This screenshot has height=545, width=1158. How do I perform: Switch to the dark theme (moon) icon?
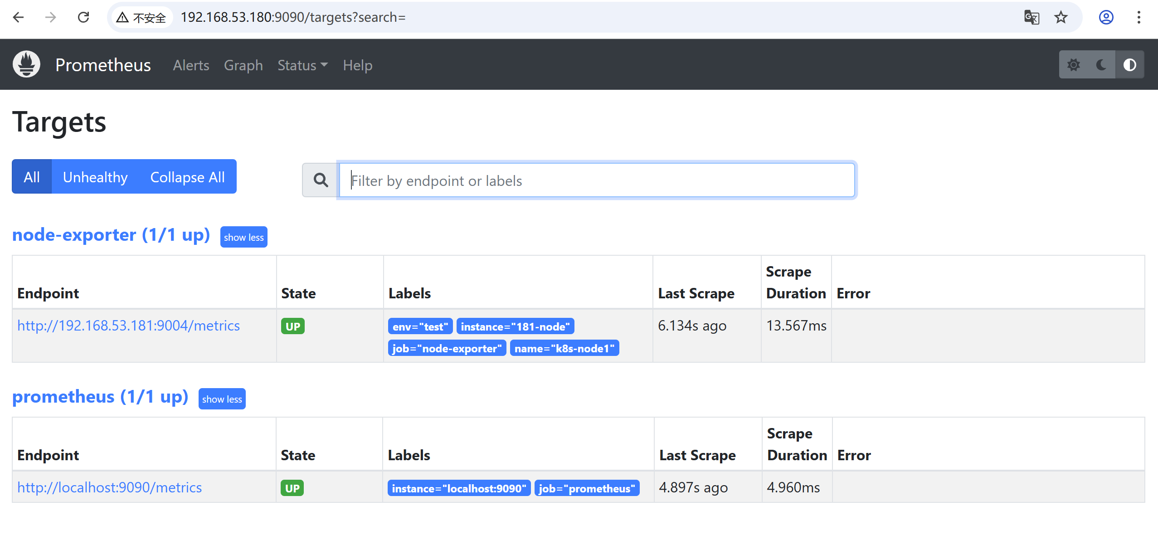tap(1101, 65)
